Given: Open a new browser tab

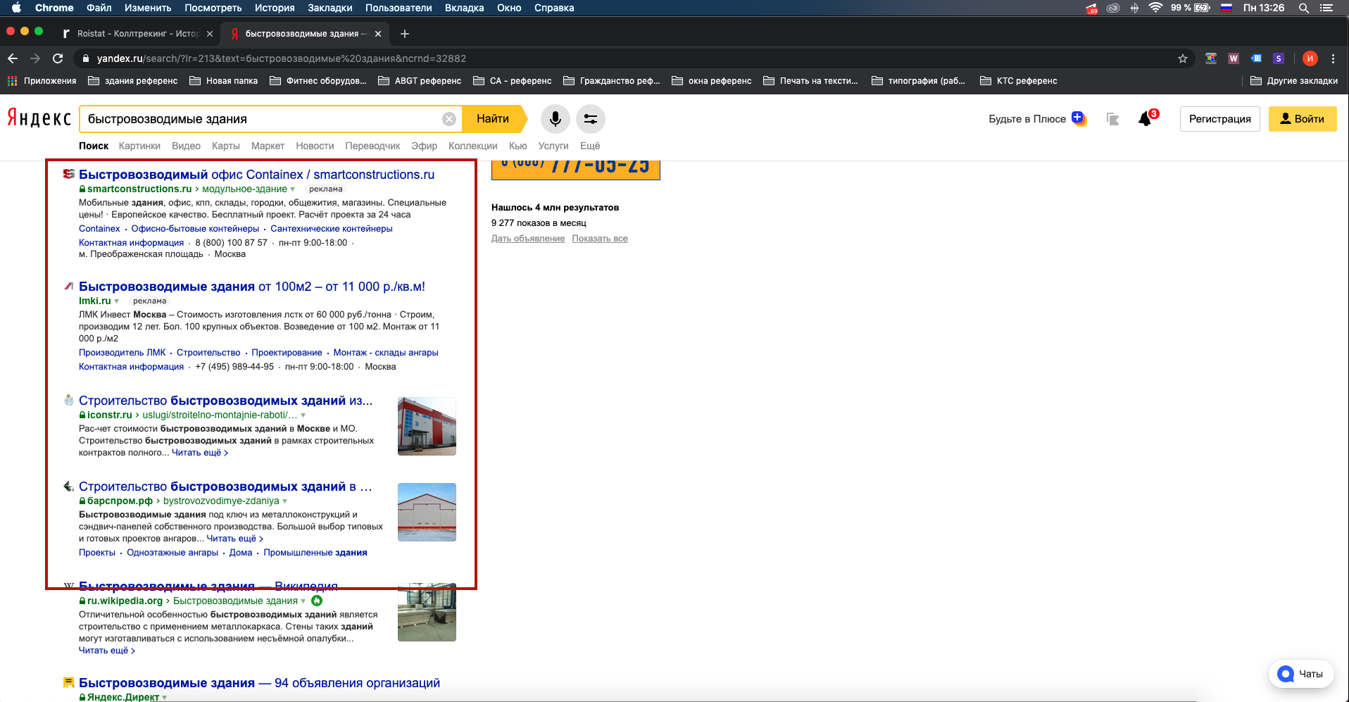Looking at the screenshot, I should [x=404, y=34].
